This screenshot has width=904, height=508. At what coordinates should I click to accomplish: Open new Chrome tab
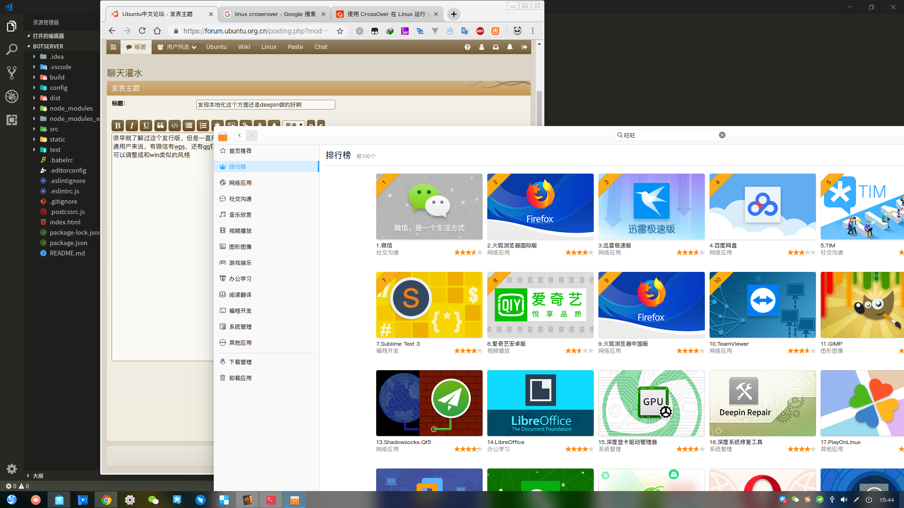pyautogui.click(x=454, y=14)
